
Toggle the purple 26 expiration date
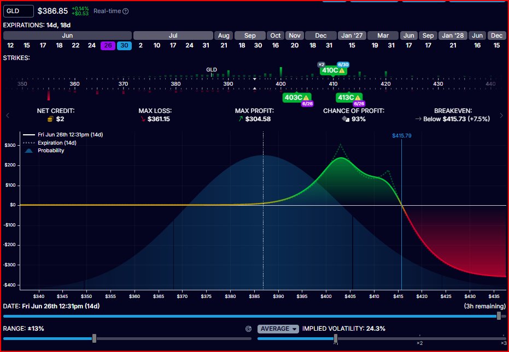point(108,46)
